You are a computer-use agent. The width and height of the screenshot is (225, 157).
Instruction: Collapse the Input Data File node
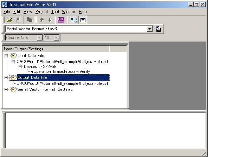point(6,56)
